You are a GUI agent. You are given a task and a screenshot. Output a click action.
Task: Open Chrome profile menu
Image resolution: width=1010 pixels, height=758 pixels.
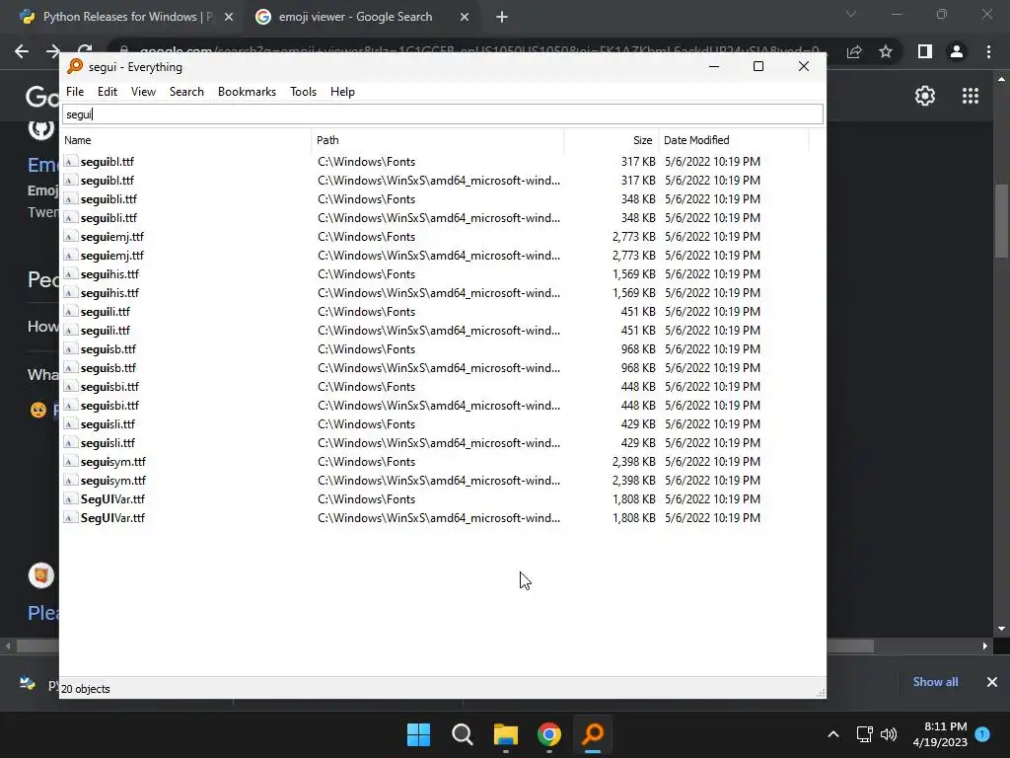(957, 51)
